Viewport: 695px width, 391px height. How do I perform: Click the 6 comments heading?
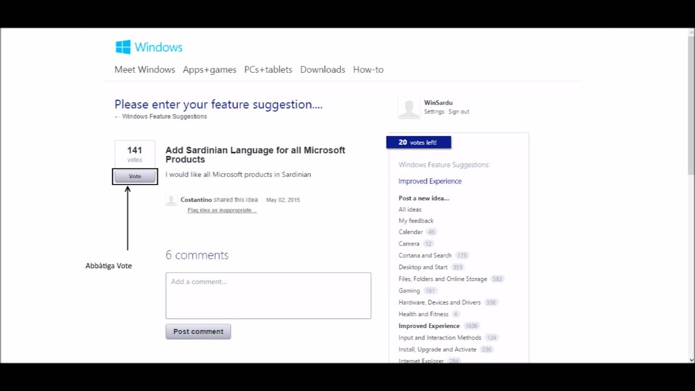point(197,255)
